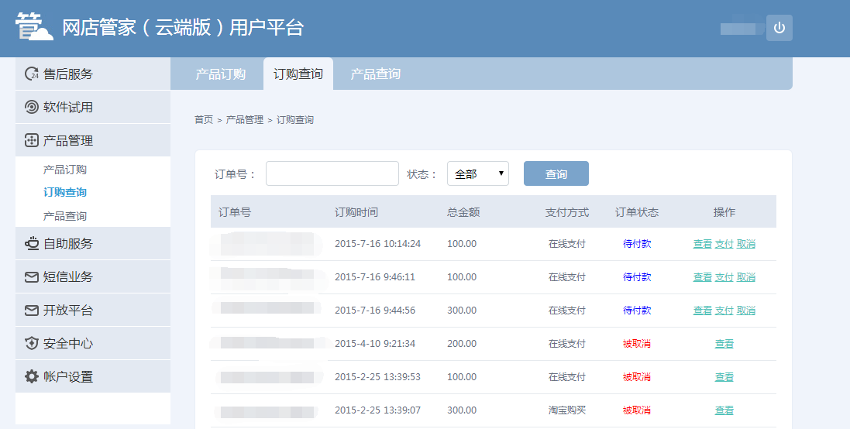This screenshot has width=850, height=429.
Task: Click the 短信业务 envelope icon
Action: [32, 277]
